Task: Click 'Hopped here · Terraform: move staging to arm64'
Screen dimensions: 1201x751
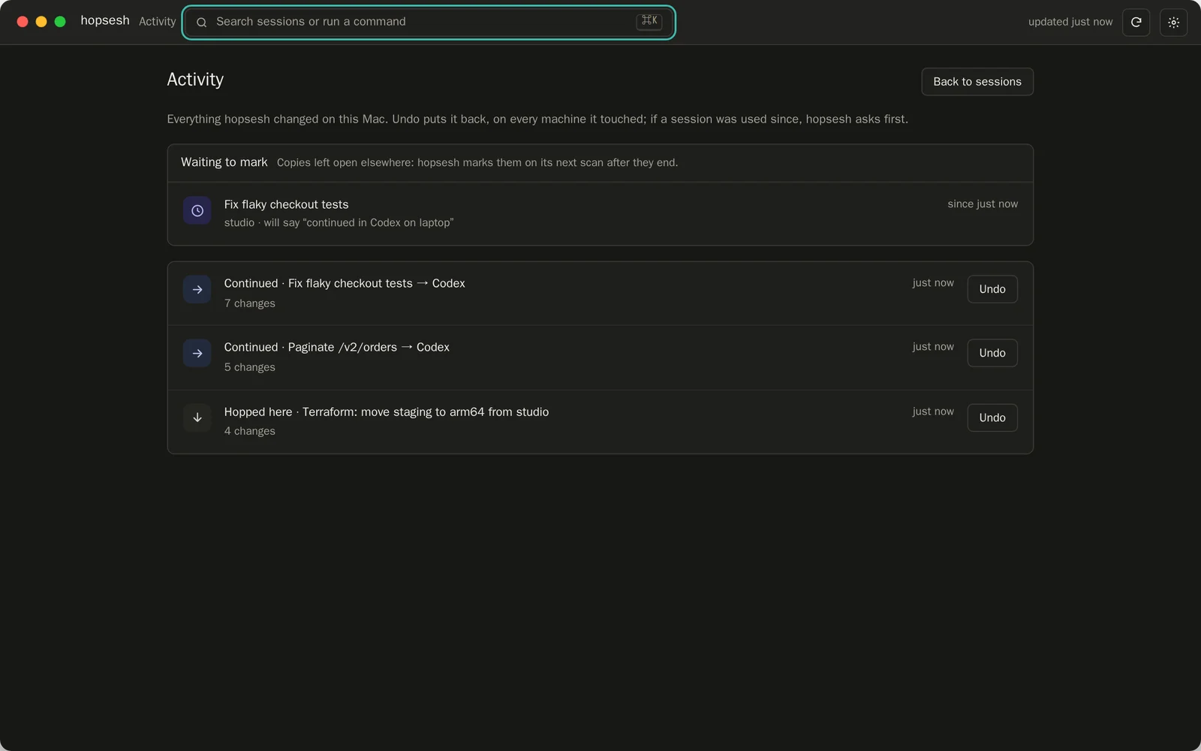Action: (386, 412)
